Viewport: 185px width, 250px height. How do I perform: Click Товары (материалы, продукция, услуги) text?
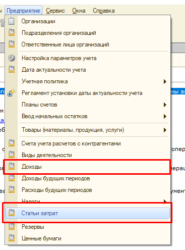(x=73, y=130)
